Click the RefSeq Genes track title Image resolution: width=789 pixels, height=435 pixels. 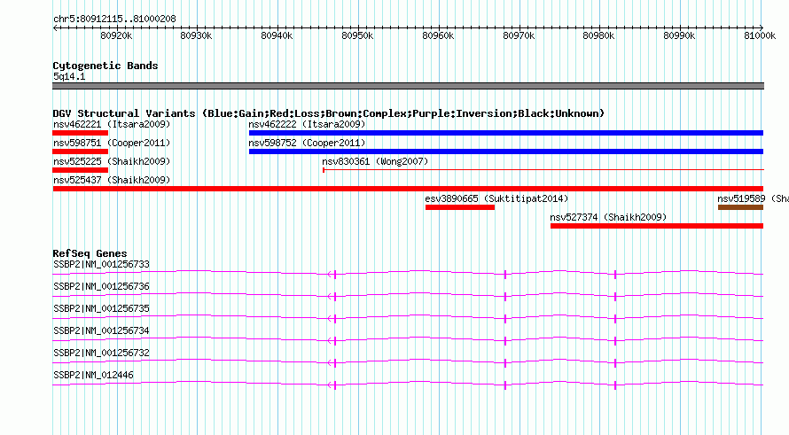click(90, 253)
